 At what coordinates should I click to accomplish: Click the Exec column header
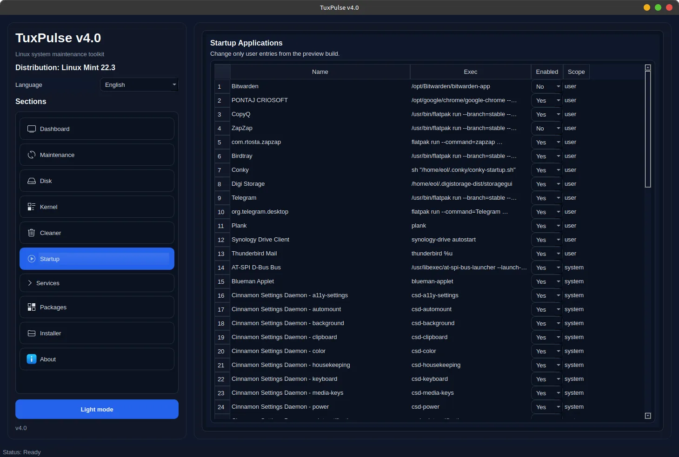pos(470,72)
